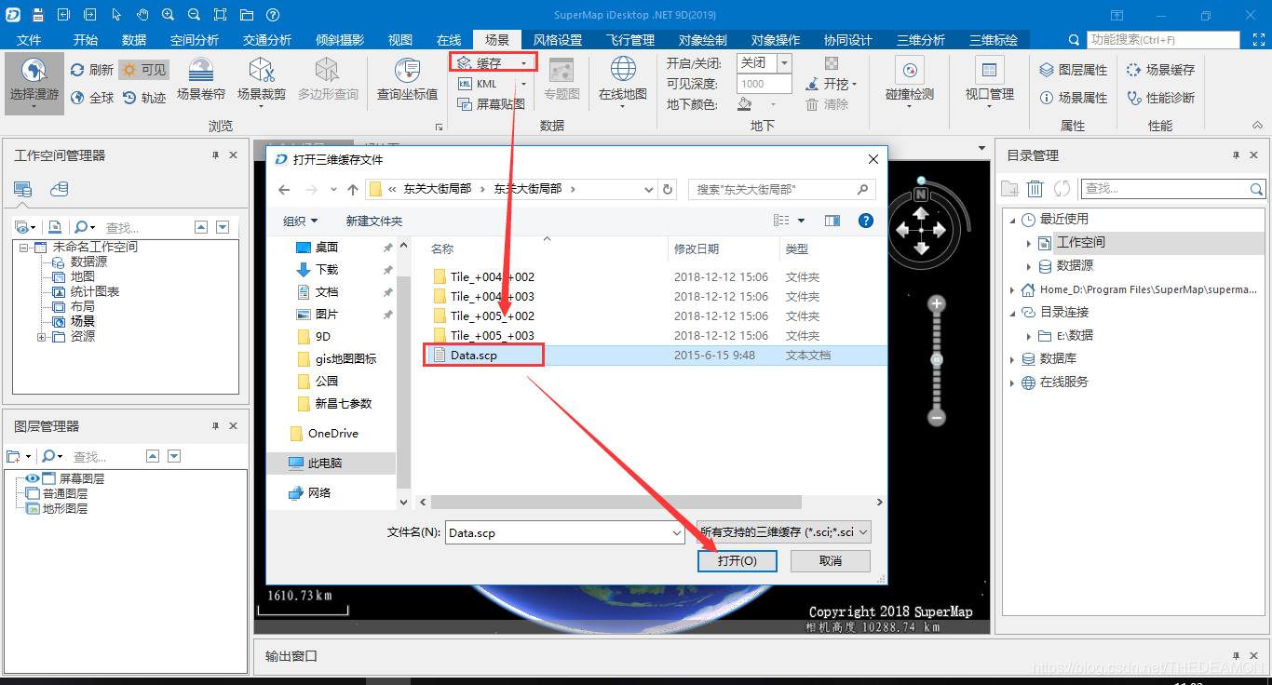Sort files by 修改日期 column
The image size is (1272, 685).
click(697, 249)
